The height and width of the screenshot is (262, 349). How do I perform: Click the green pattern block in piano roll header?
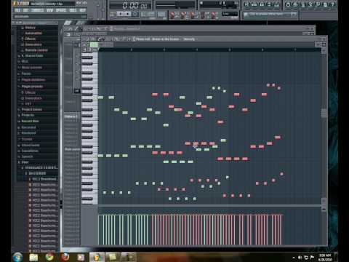tap(94, 44)
